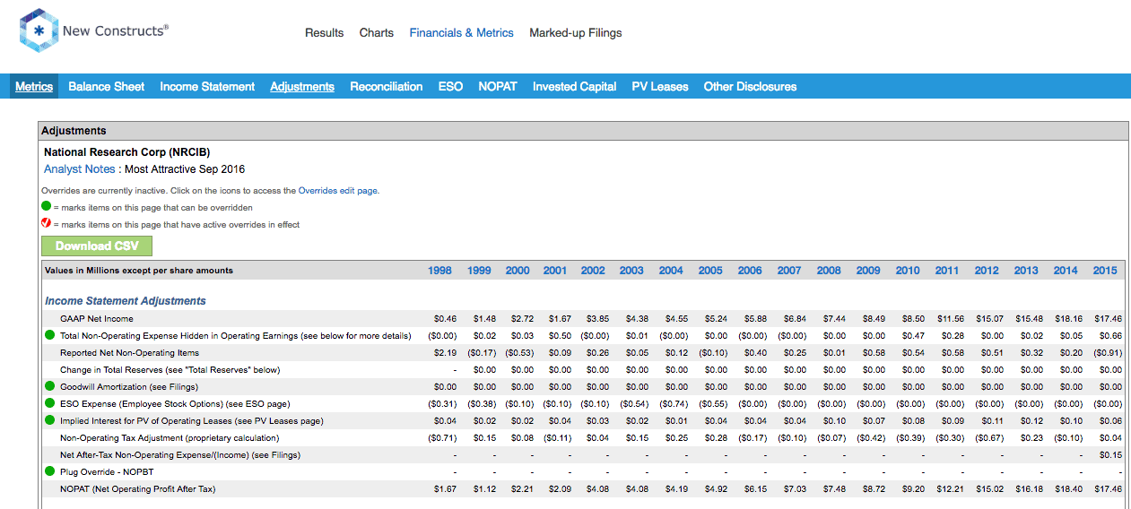Click the 2010 year column header
Image resolution: width=1131 pixels, height=509 pixels.
[x=908, y=271]
